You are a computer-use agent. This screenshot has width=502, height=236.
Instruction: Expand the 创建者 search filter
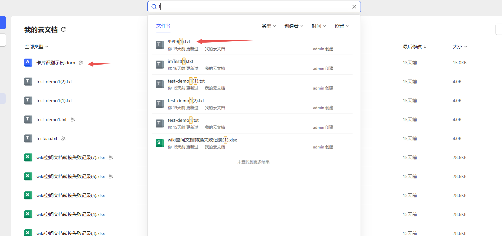(294, 26)
